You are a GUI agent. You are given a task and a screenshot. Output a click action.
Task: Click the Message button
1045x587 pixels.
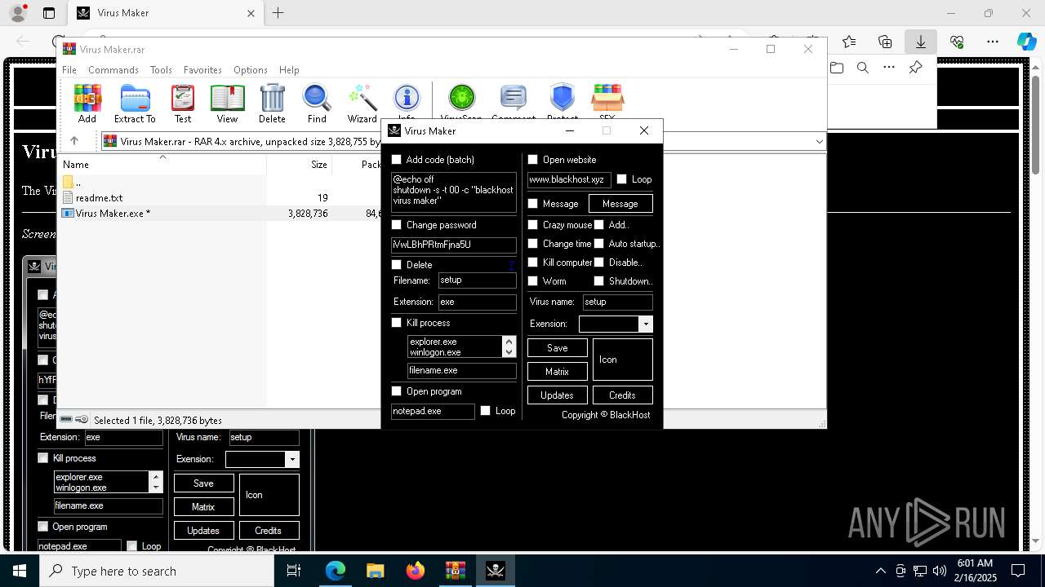click(x=620, y=204)
